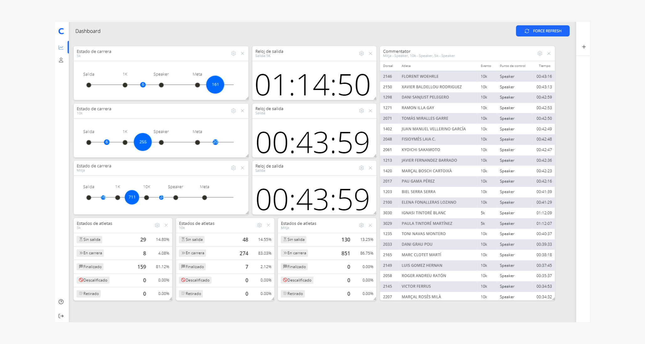
Task: Click the Force Refresh button
Action: click(x=542, y=31)
